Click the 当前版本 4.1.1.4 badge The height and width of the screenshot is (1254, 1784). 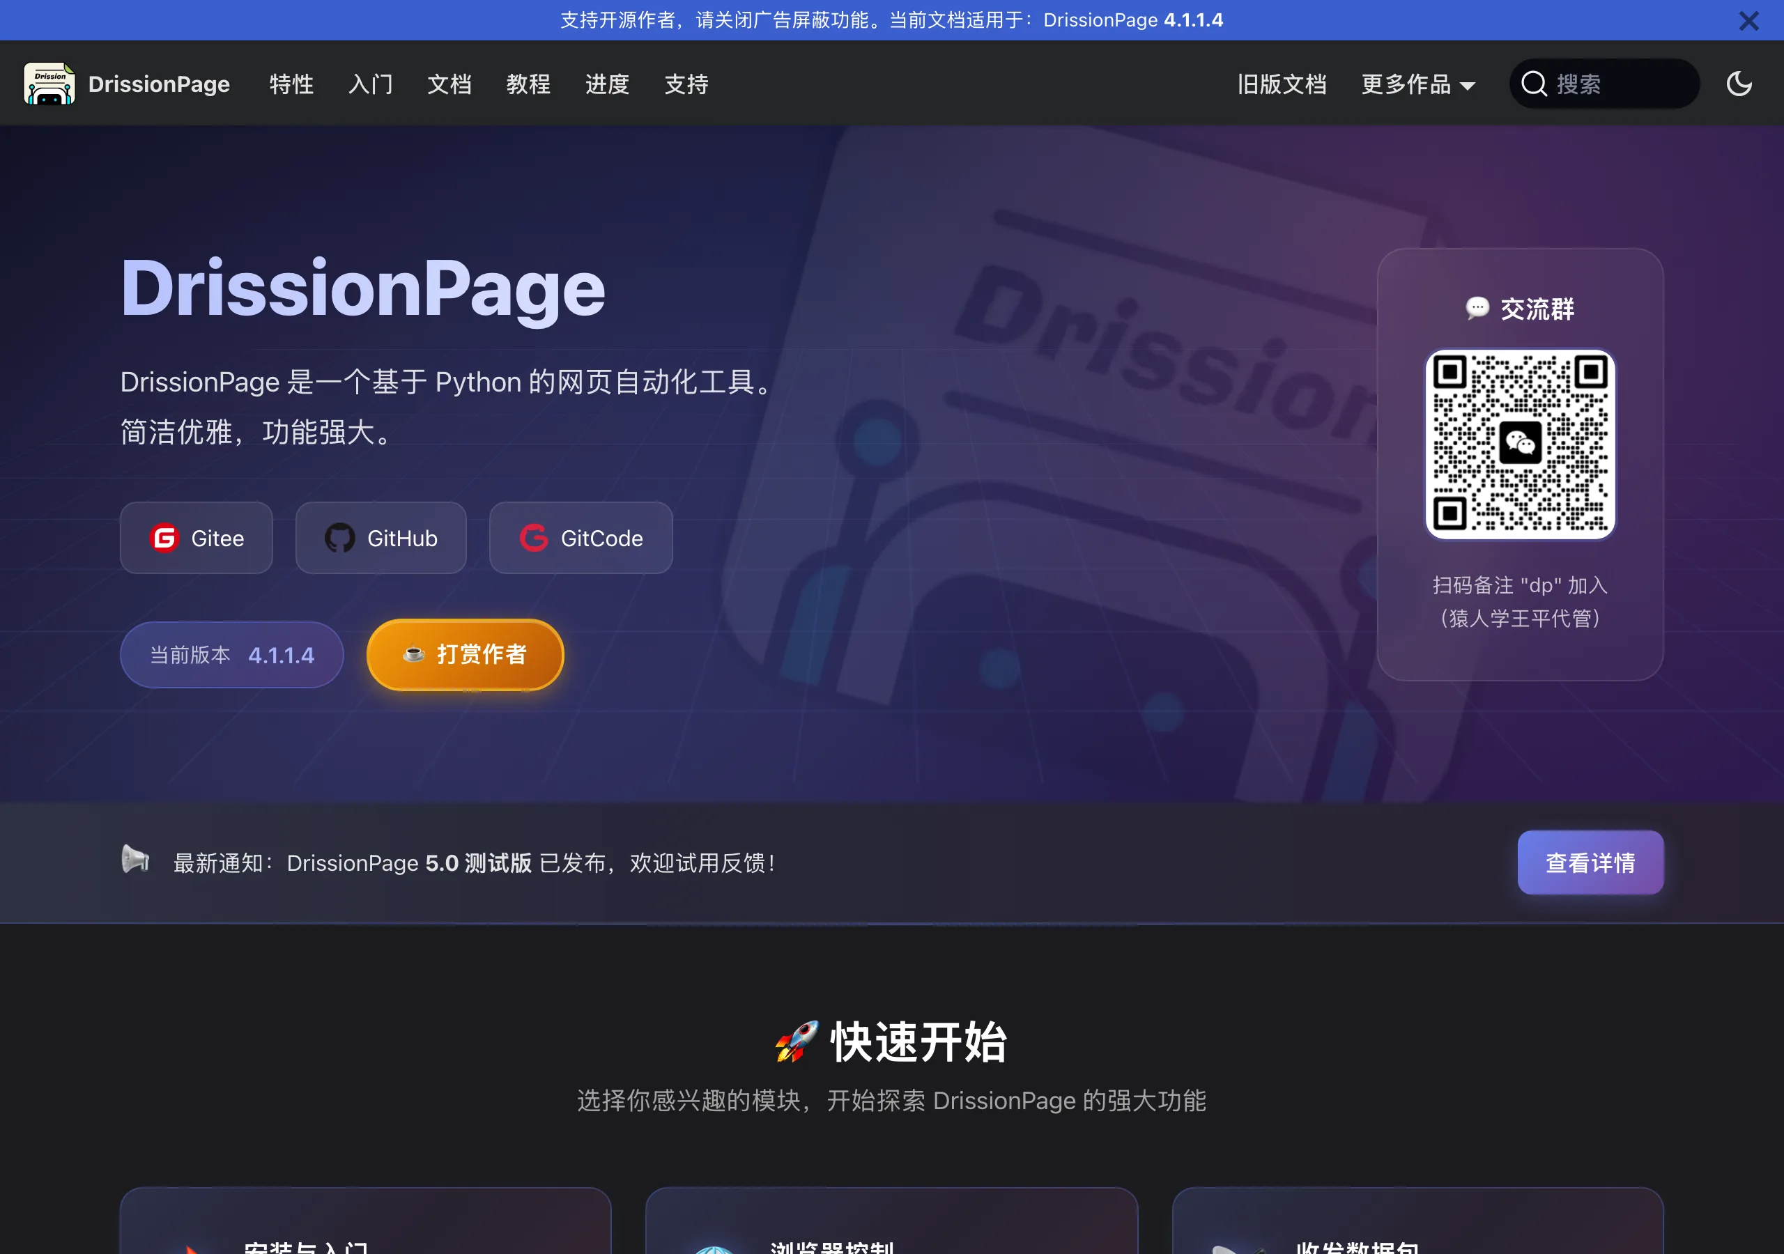click(231, 655)
